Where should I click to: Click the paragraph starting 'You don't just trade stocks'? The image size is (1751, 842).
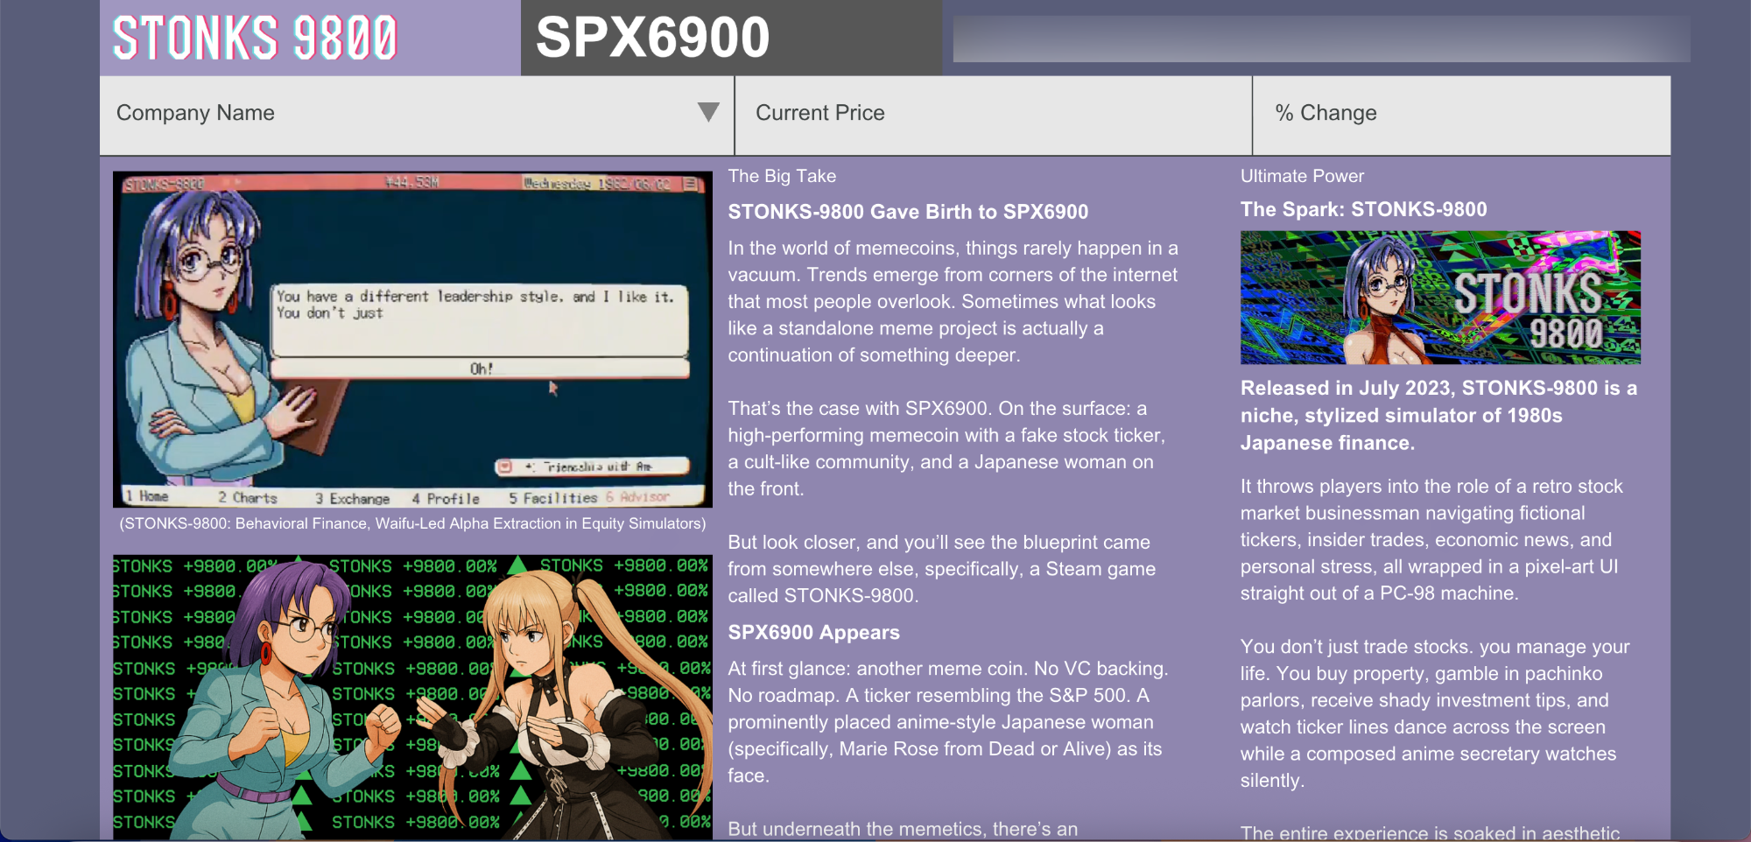[1435, 713]
